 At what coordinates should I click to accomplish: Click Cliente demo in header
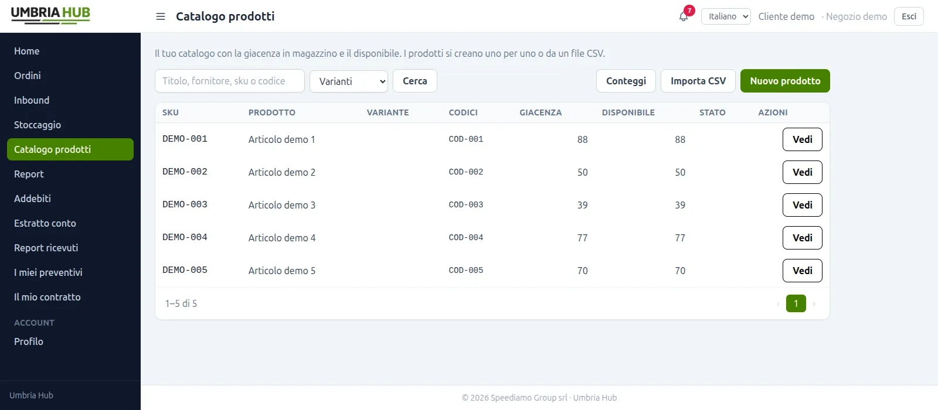(786, 16)
